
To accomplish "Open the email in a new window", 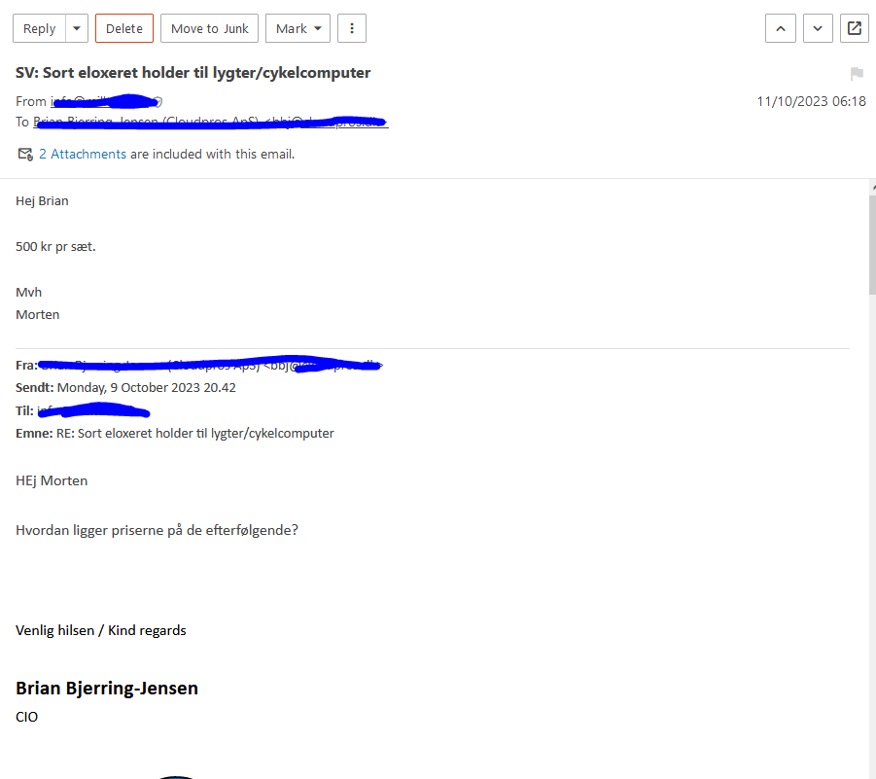I will pos(855,28).
